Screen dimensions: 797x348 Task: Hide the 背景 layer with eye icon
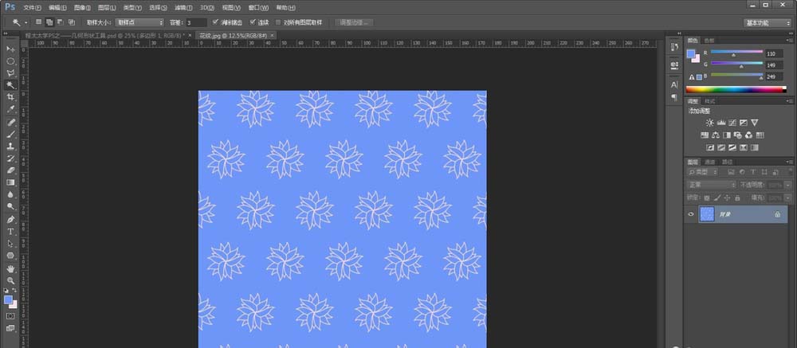coord(691,214)
